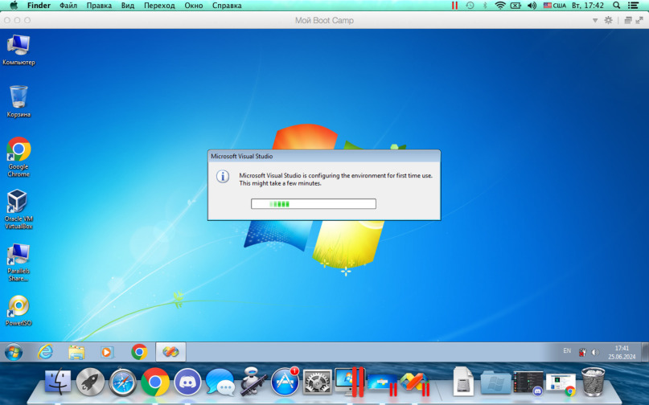Open App Store with badge in Dock

click(x=285, y=381)
